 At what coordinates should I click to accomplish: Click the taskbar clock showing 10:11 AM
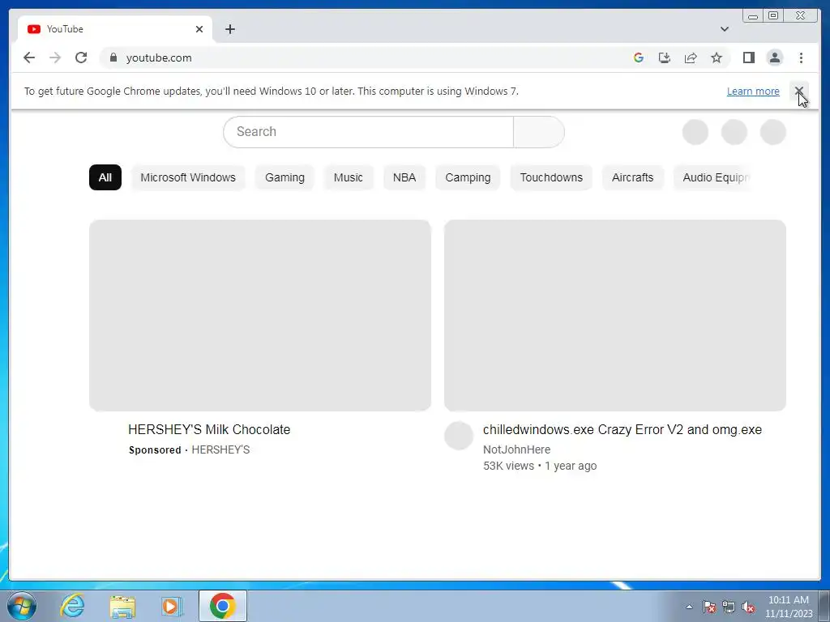pos(788,607)
